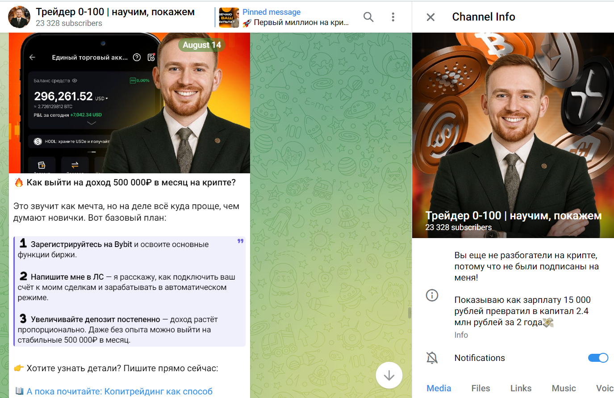The image size is (614, 398).
Task: Click the info circle icon
Action: pyautogui.click(x=432, y=295)
